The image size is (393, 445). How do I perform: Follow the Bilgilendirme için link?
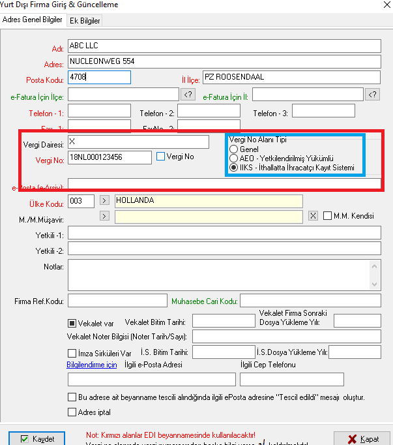click(x=92, y=365)
